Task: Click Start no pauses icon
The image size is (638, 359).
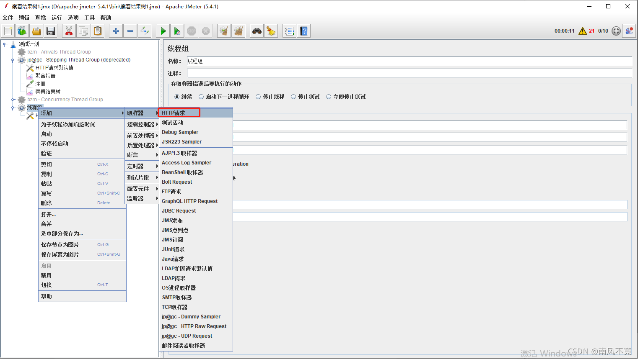Action: click(x=177, y=31)
